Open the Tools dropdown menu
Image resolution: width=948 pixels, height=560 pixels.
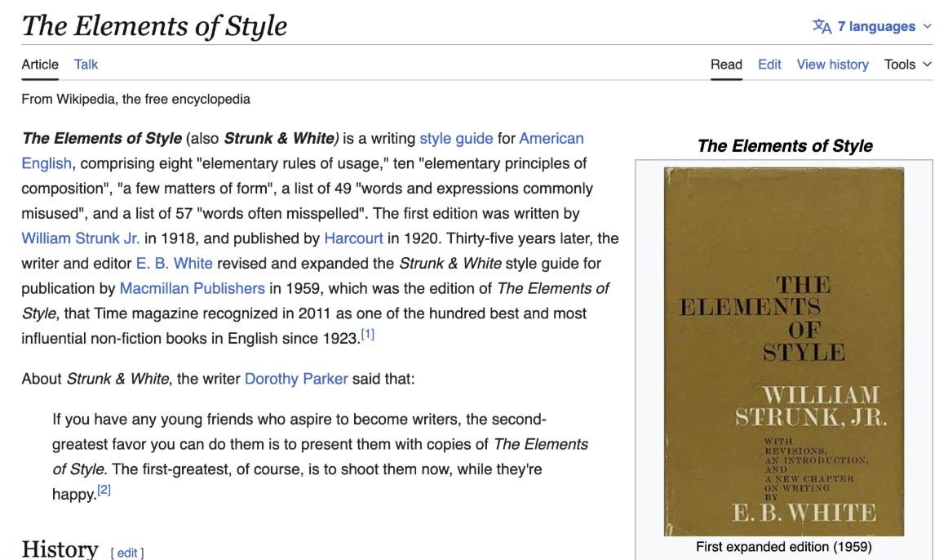[x=907, y=64]
